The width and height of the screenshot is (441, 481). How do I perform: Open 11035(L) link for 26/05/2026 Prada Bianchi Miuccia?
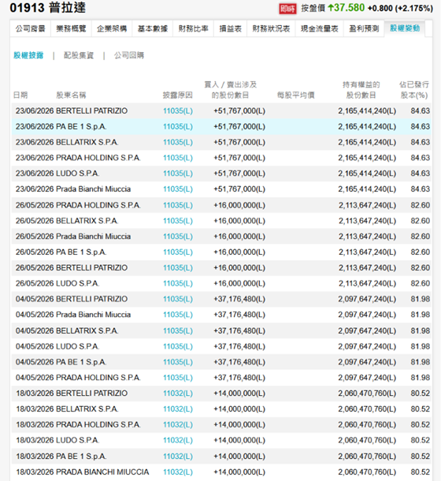[x=178, y=237]
